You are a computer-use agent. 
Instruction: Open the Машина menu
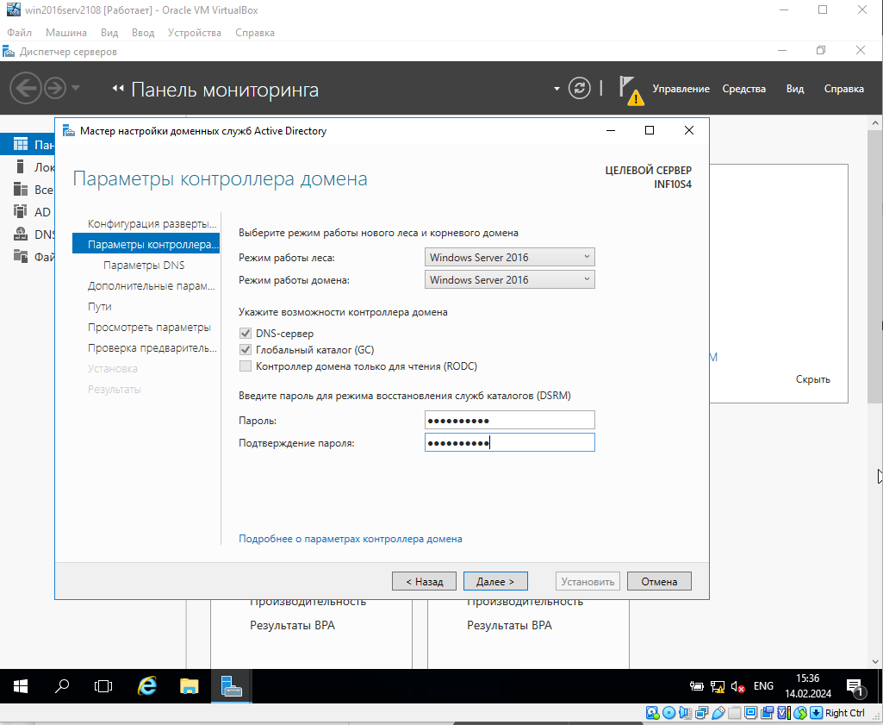(66, 33)
